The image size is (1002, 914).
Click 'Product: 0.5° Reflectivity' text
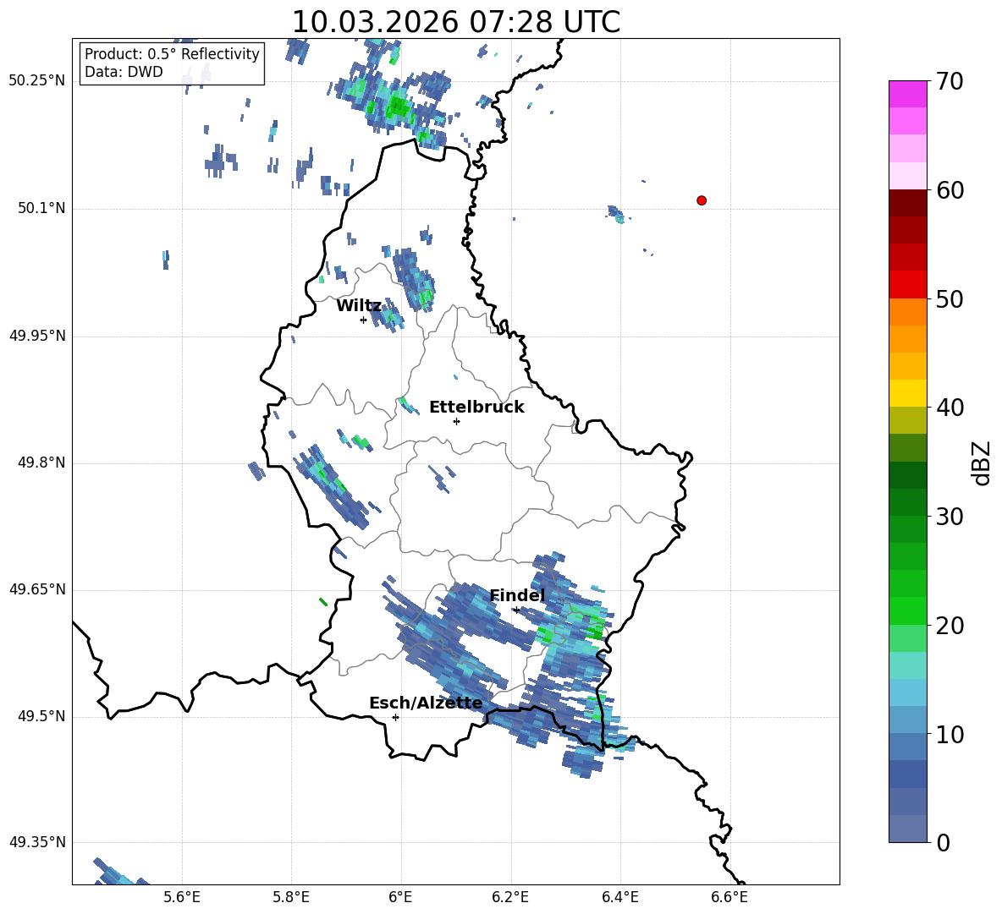(172, 53)
